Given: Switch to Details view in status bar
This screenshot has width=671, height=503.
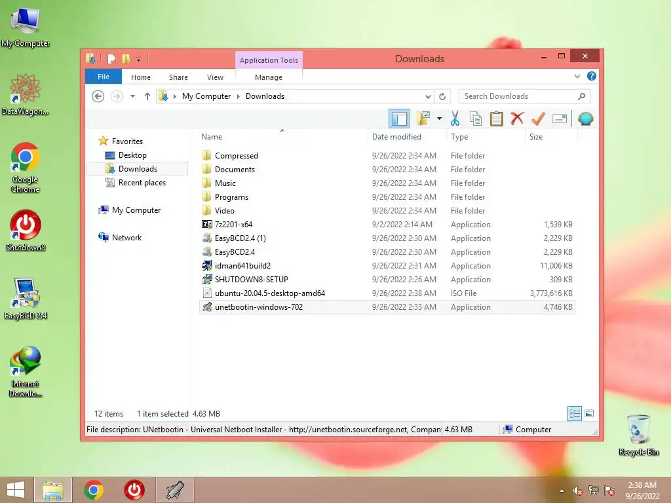Looking at the screenshot, I should (575, 413).
